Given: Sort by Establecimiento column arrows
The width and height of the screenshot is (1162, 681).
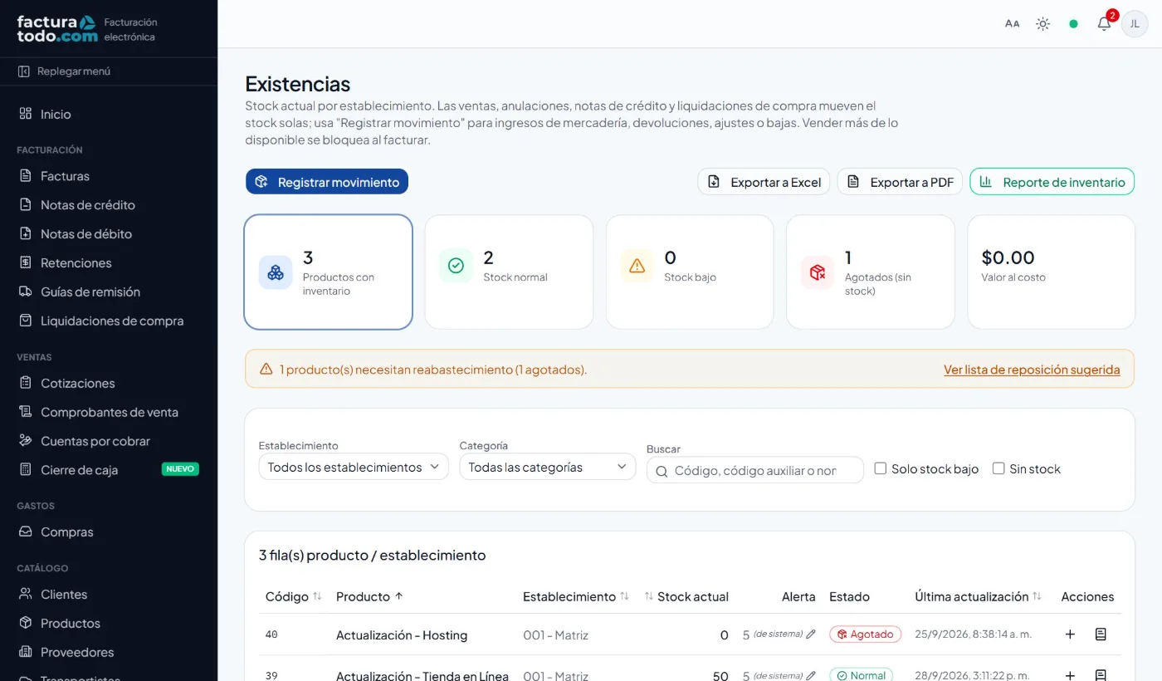Looking at the screenshot, I should [625, 596].
